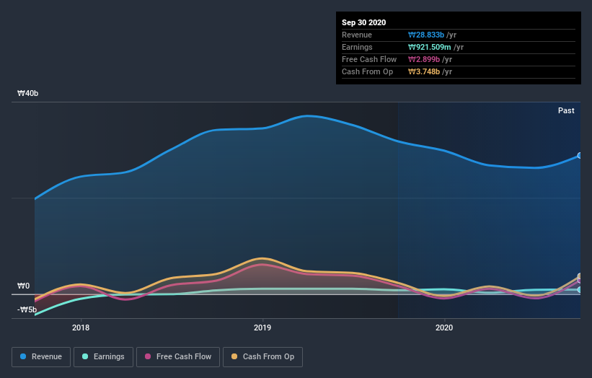Click the ₩40b y-axis label
The image size is (592, 378).
click(27, 93)
